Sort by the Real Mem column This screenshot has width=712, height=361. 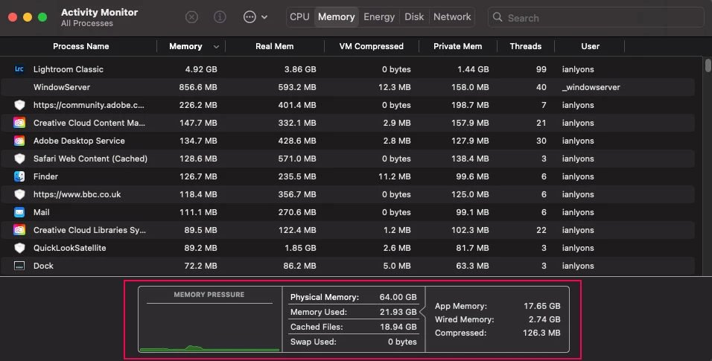click(275, 46)
